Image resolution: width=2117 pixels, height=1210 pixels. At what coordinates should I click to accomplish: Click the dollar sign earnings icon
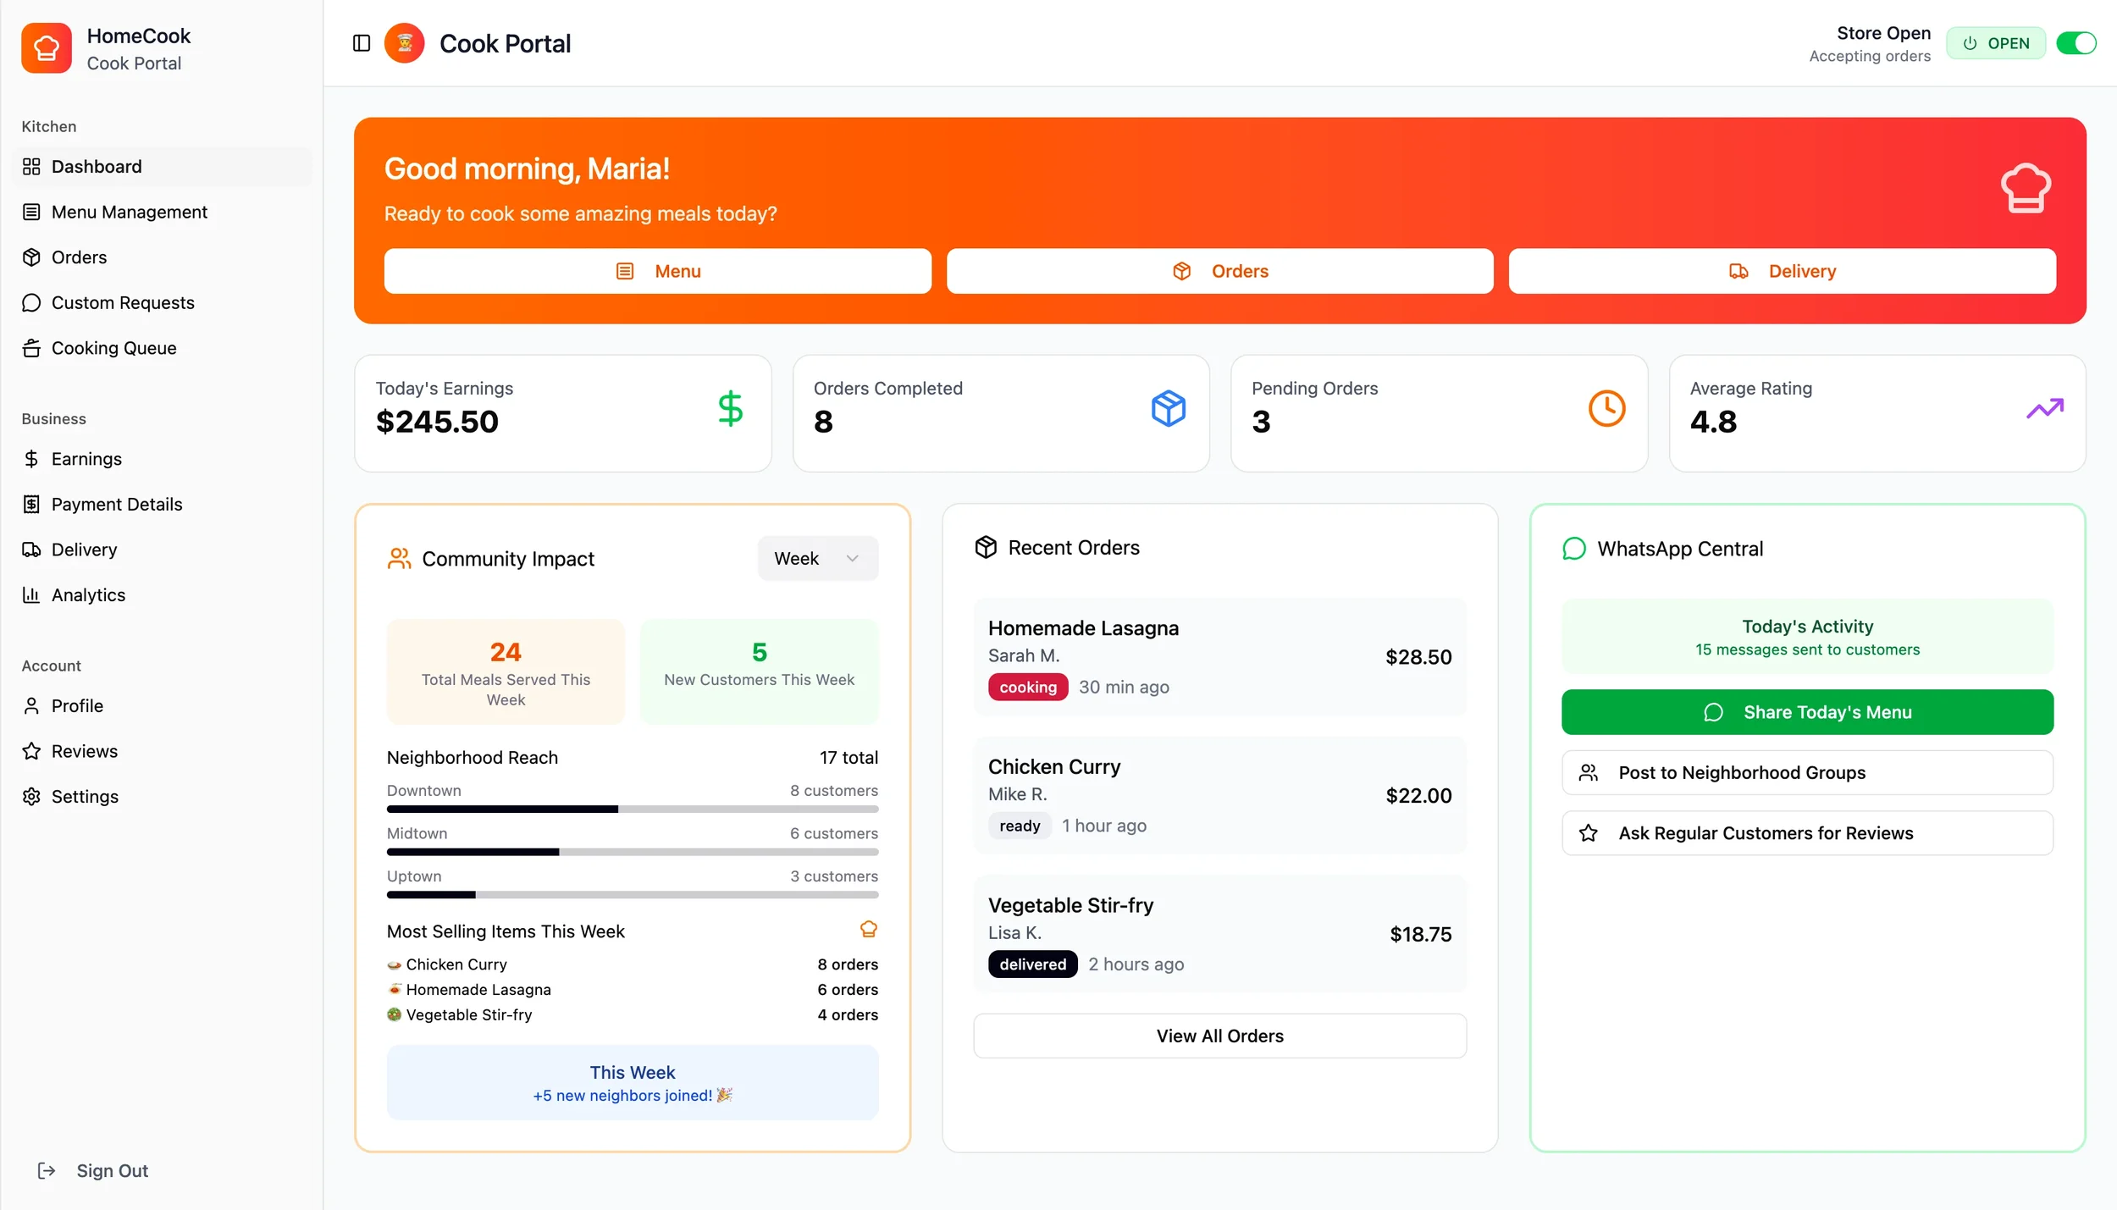pos(730,409)
